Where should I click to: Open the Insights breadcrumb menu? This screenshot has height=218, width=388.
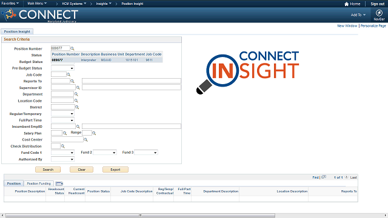click(104, 4)
